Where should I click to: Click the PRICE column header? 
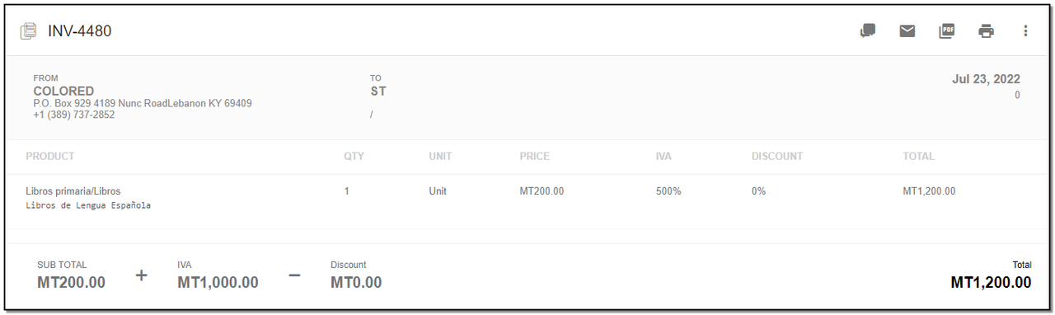(534, 156)
